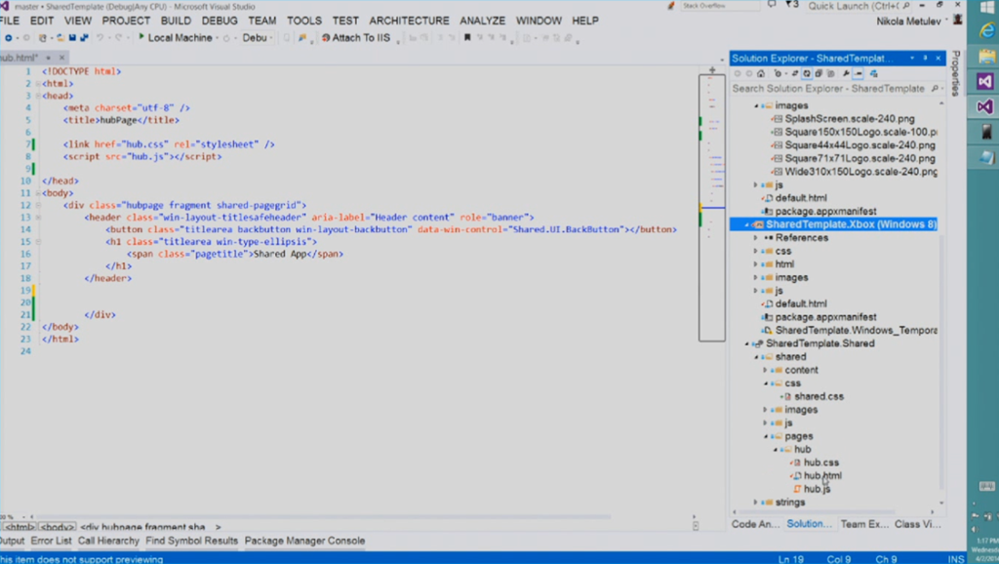Open the Class View tab
999x564 pixels.
click(x=917, y=524)
